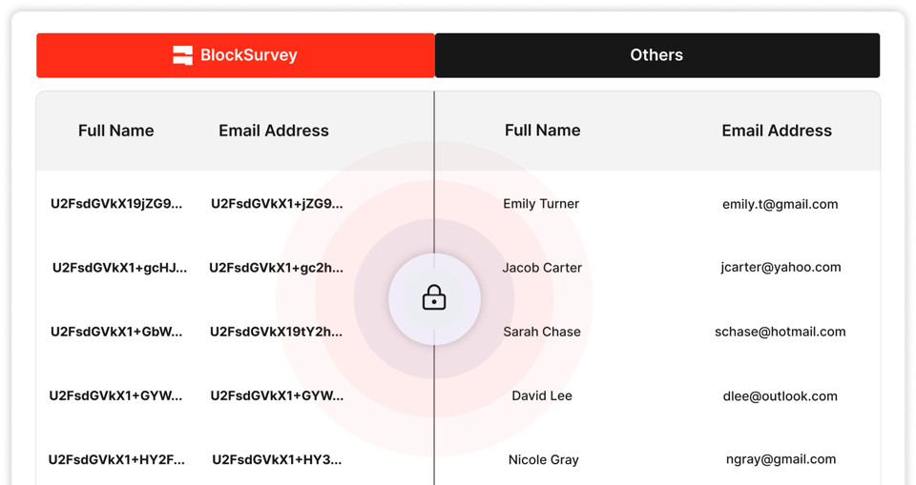This screenshot has width=916, height=485.
Task: Click the padlock icon in the center
Action: point(434,299)
